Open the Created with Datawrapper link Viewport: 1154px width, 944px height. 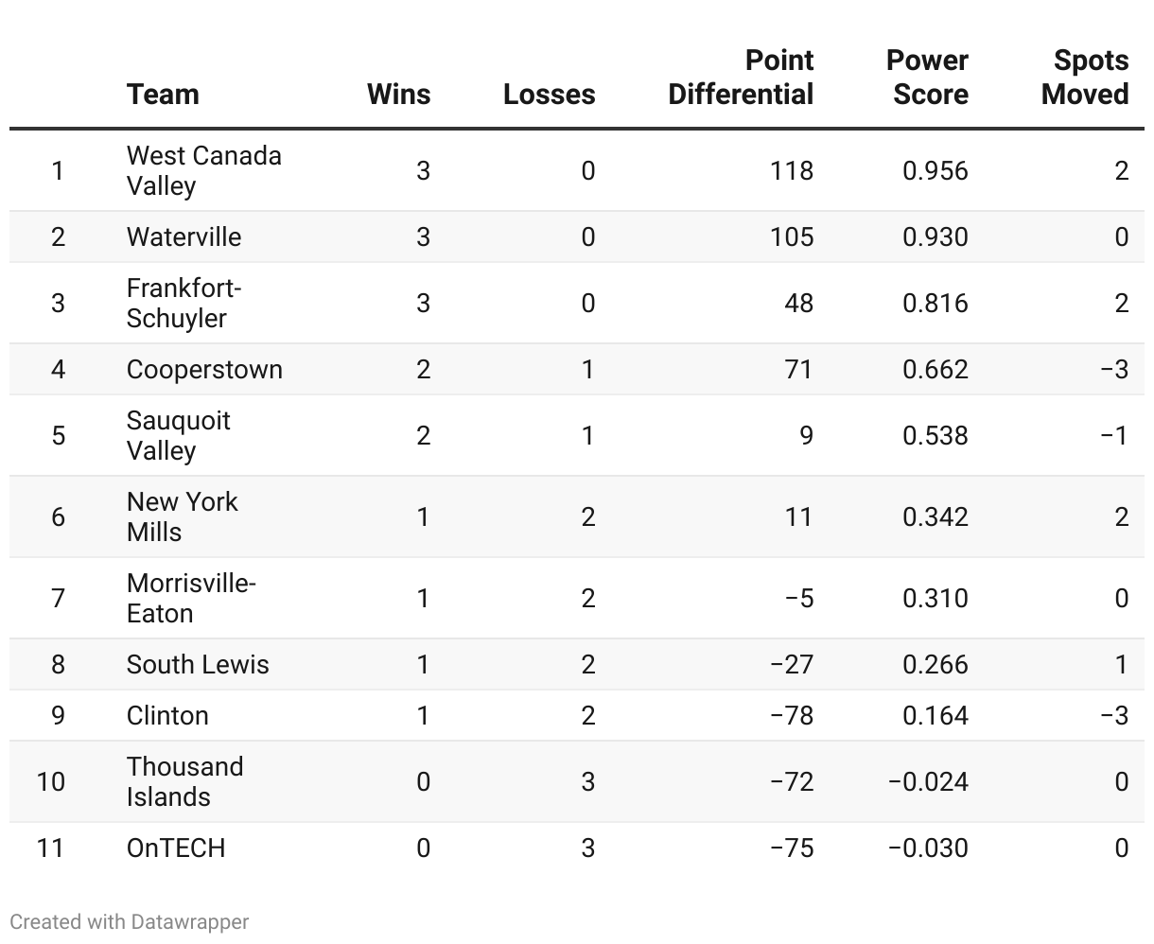pos(130,921)
